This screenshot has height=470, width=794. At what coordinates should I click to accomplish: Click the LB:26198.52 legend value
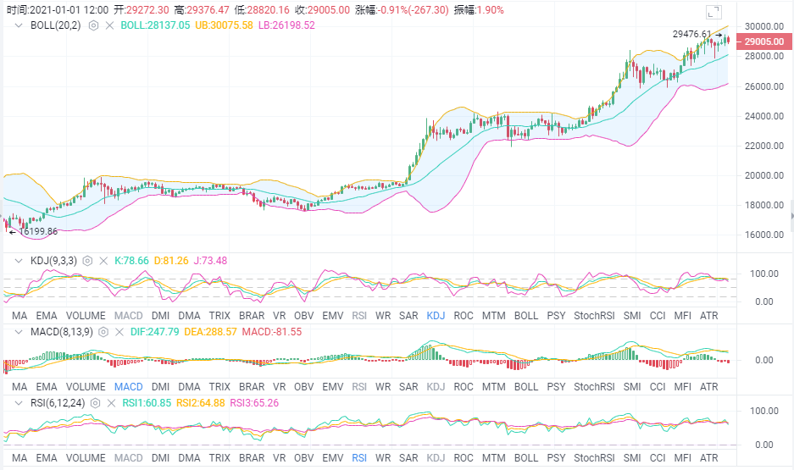[286, 25]
